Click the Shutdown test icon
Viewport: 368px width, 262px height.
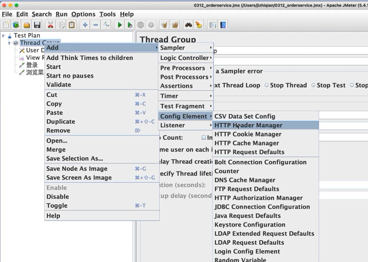point(151,25)
